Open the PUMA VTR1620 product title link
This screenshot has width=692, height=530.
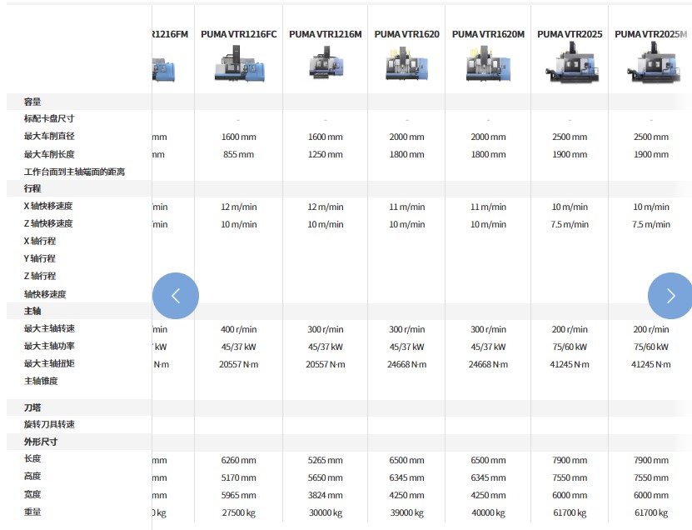[407, 34]
